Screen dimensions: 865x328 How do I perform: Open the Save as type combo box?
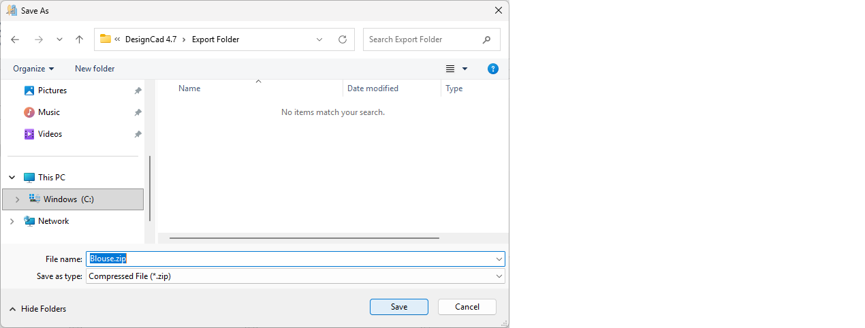click(x=295, y=276)
